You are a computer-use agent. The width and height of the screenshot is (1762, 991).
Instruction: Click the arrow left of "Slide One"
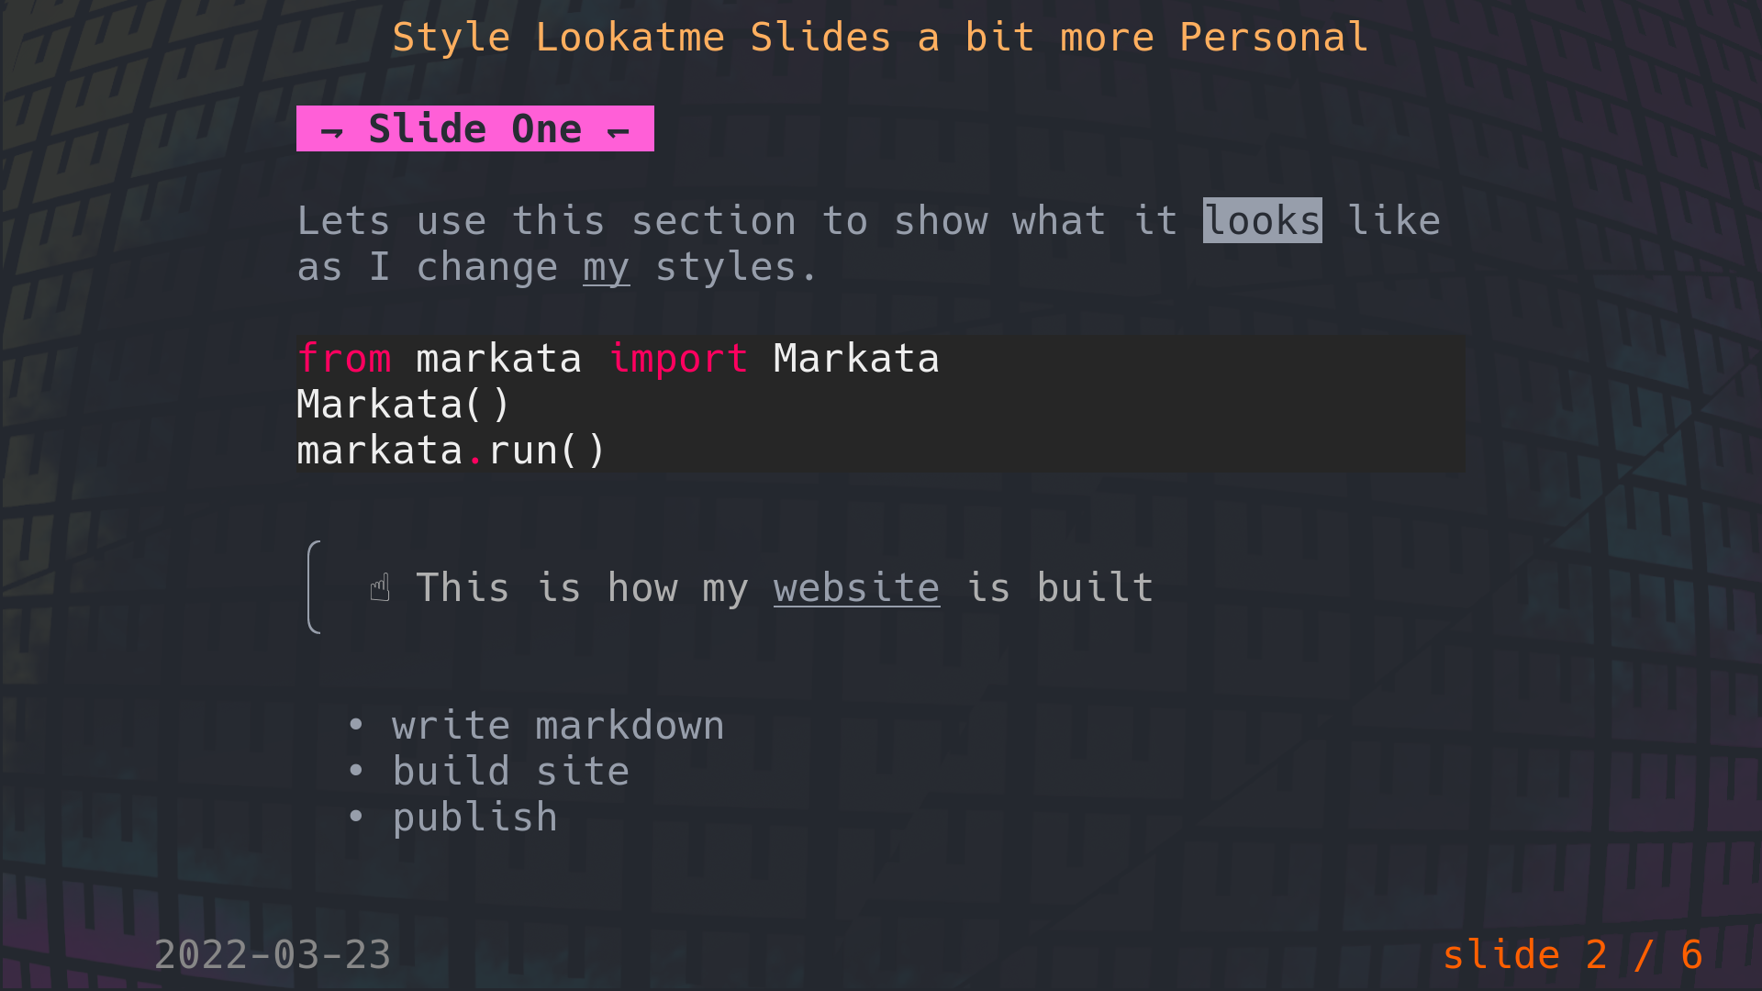331,131
